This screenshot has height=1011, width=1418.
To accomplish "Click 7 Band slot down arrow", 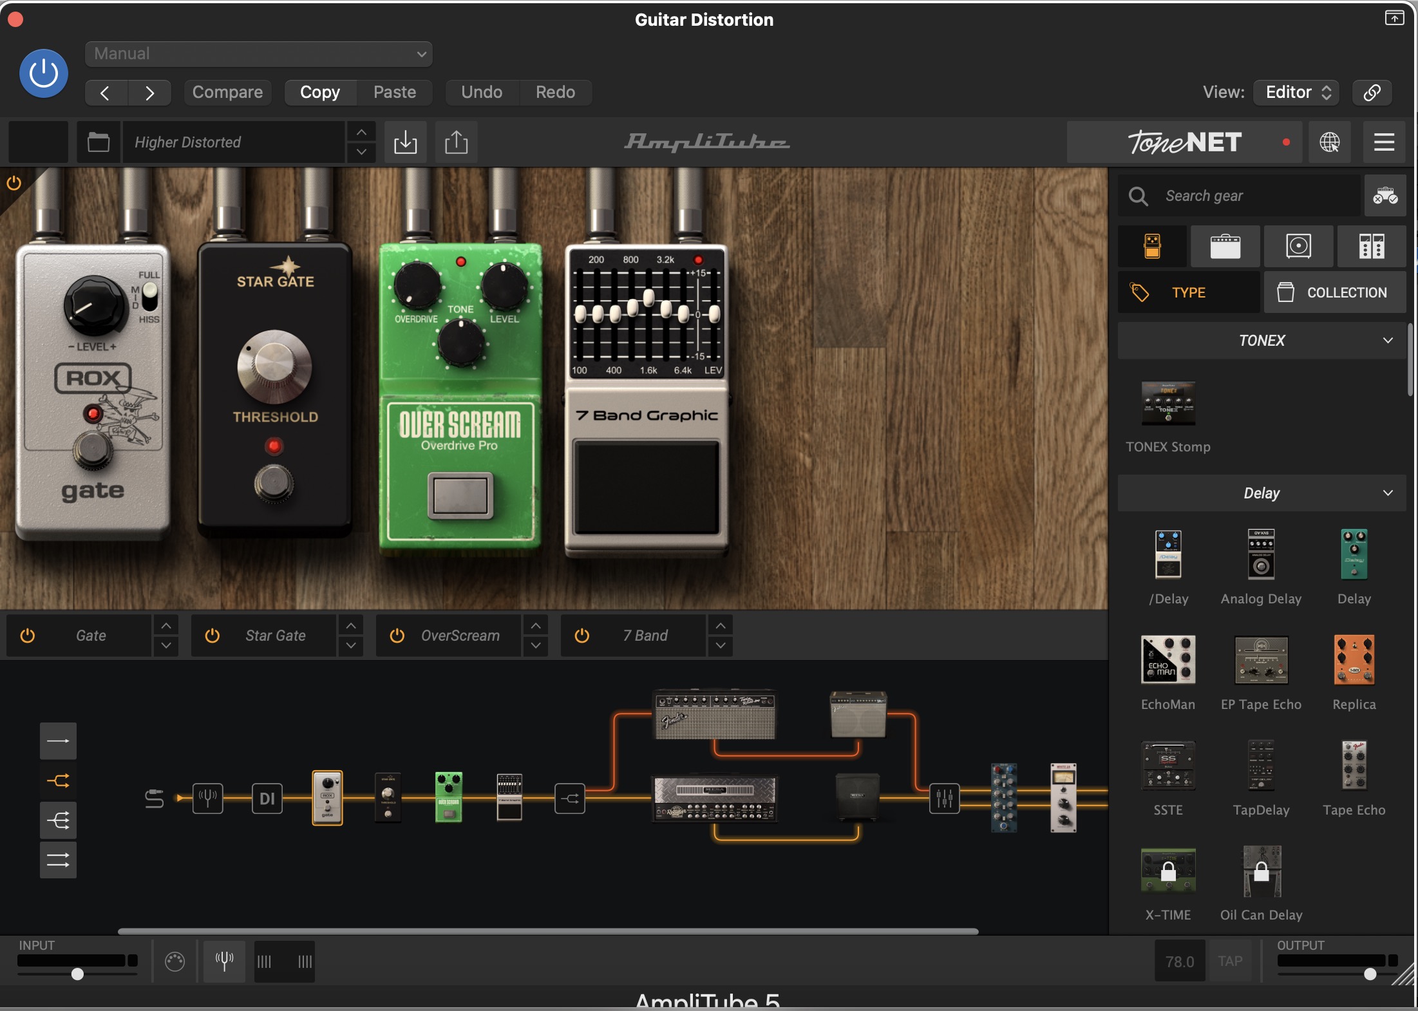I will click(721, 646).
